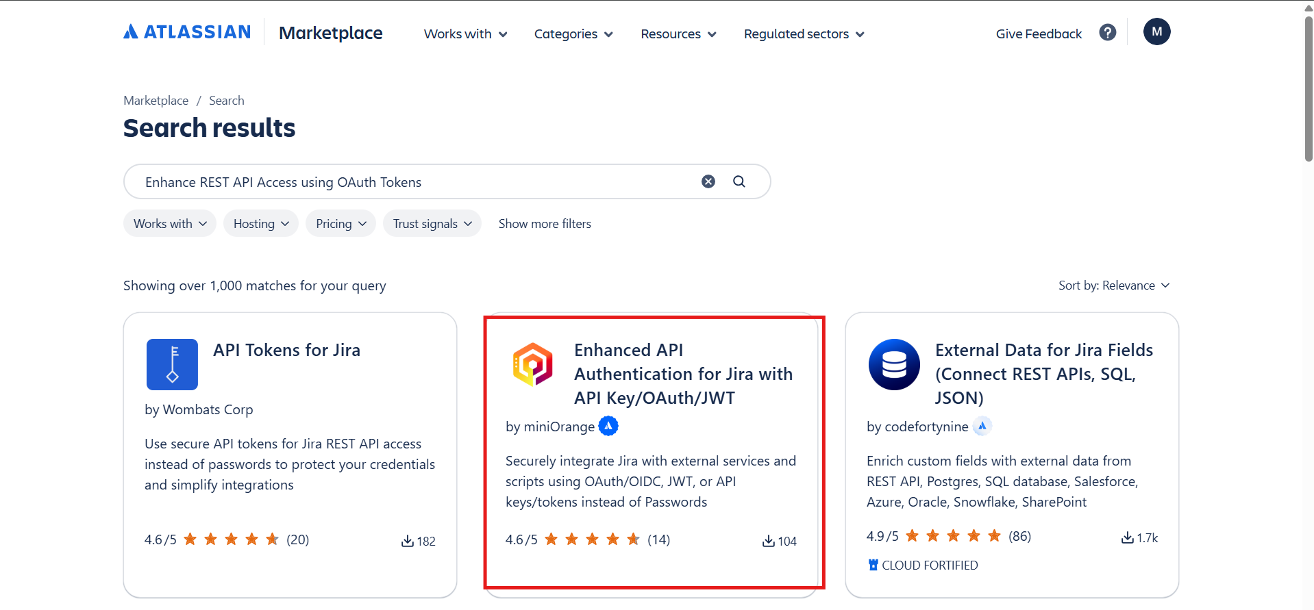
Task: Click the partner badge beside codefortynine
Action: [982, 426]
